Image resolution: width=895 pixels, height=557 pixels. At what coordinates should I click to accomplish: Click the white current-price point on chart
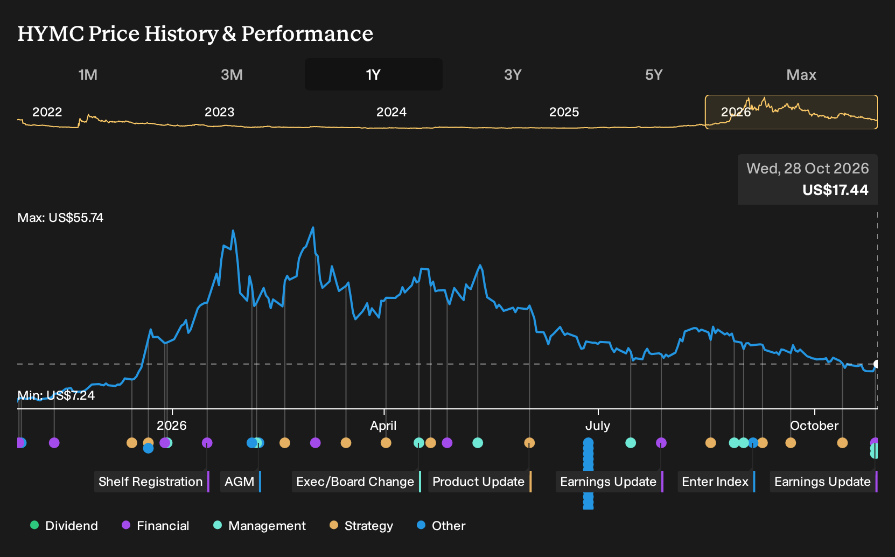click(876, 364)
